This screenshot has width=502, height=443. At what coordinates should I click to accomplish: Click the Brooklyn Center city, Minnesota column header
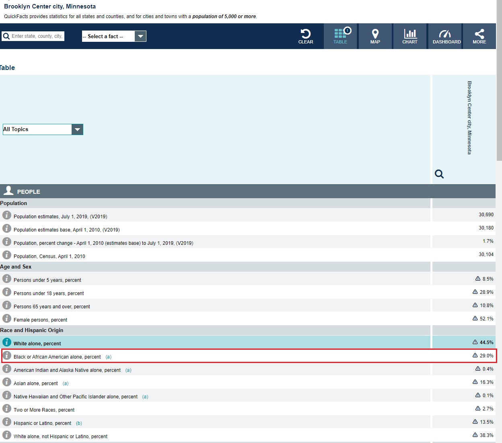pyautogui.click(x=469, y=118)
